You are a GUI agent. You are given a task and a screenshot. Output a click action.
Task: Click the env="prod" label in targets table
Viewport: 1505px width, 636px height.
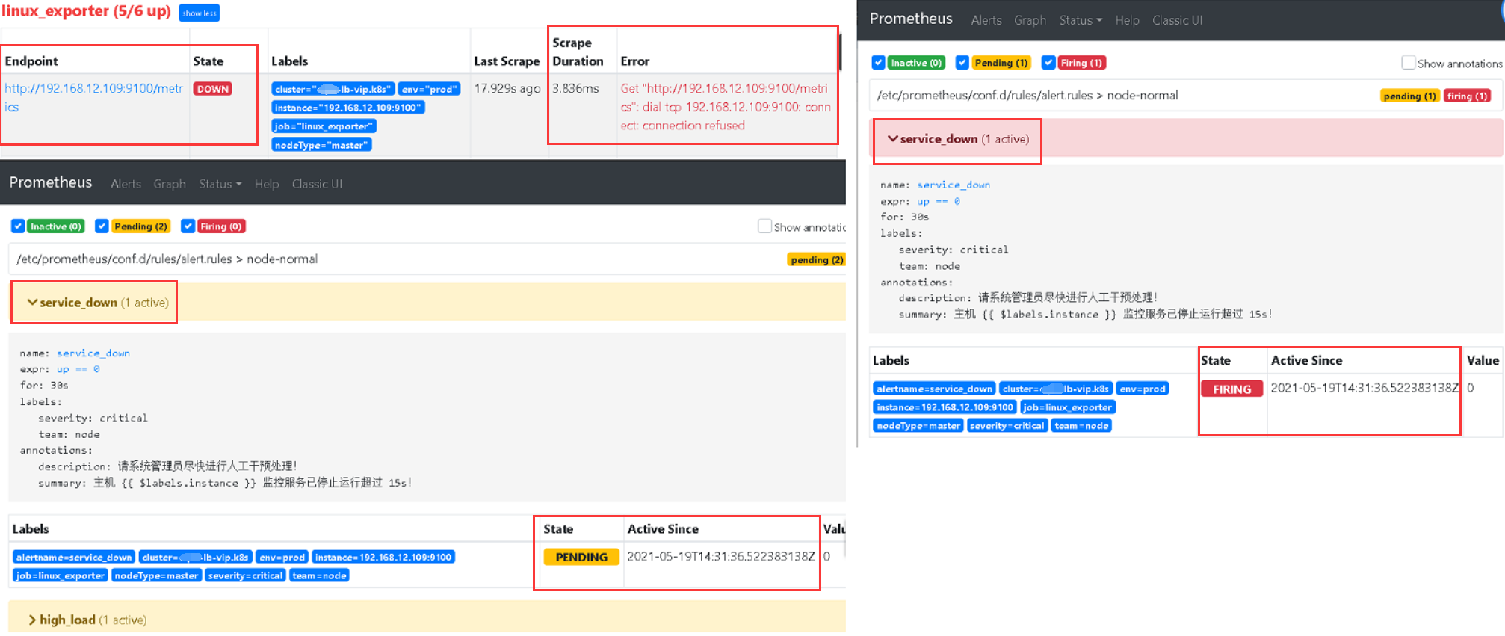429,89
